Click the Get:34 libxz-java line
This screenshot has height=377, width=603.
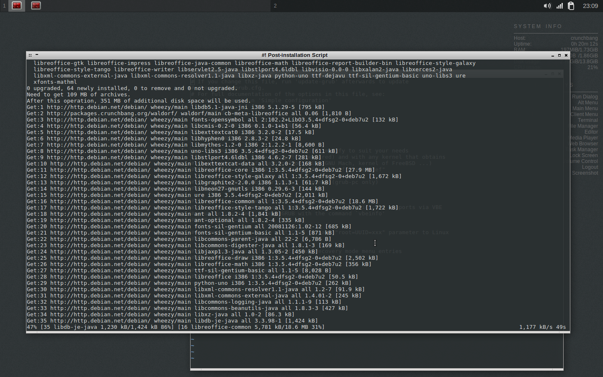(161, 315)
